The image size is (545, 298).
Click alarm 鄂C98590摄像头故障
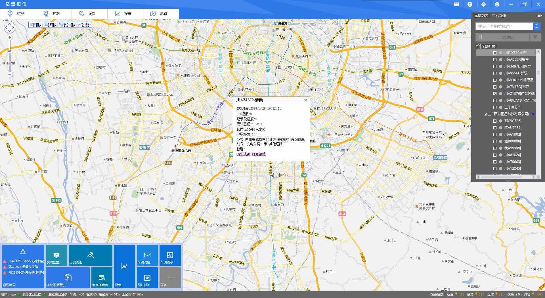[20, 267]
